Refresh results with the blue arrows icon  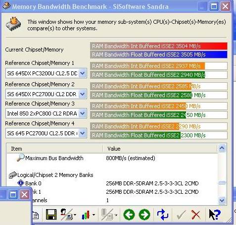coord(162,215)
